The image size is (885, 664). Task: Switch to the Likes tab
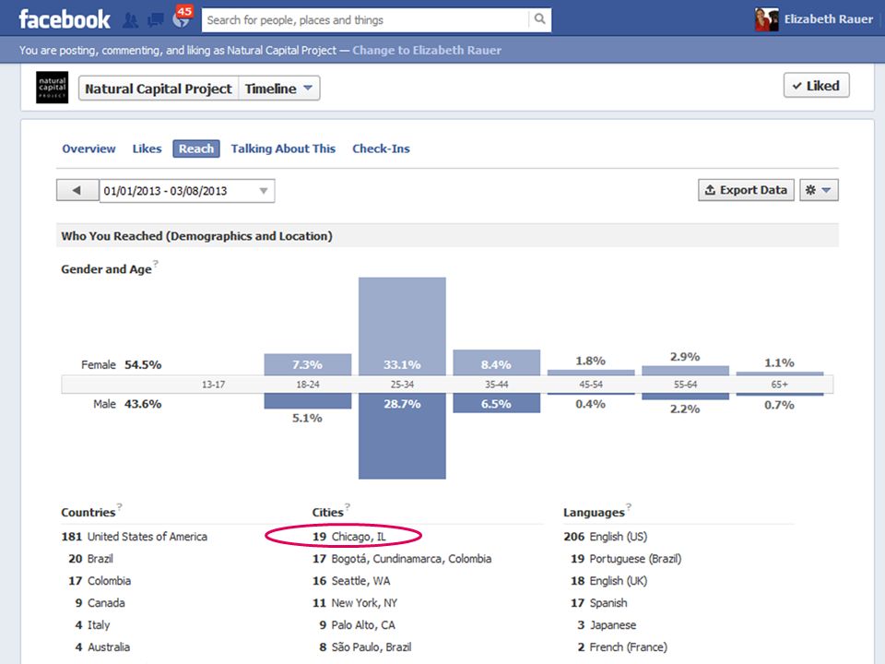pos(147,148)
